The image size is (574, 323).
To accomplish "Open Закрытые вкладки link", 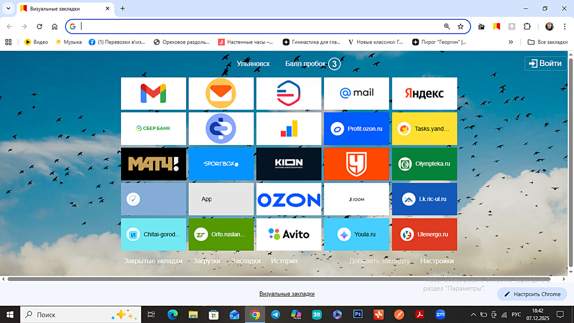I will (x=153, y=261).
